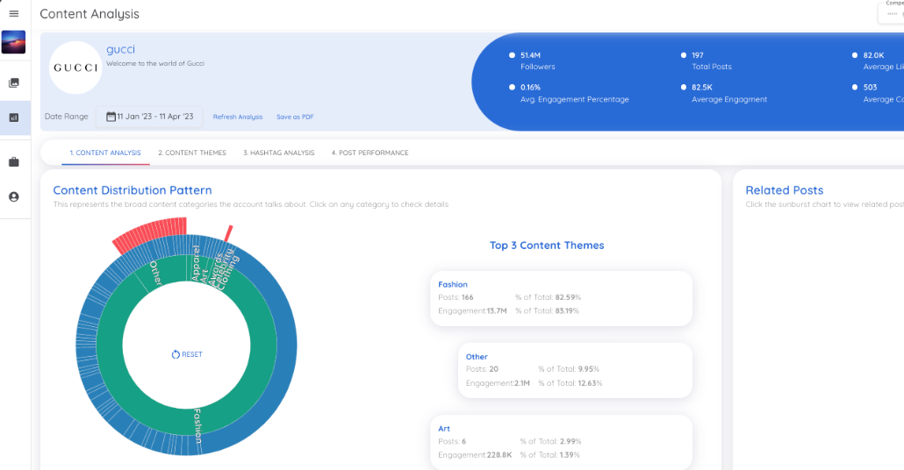Open the gucci account name link
904x470 pixels.
point(120,49)
